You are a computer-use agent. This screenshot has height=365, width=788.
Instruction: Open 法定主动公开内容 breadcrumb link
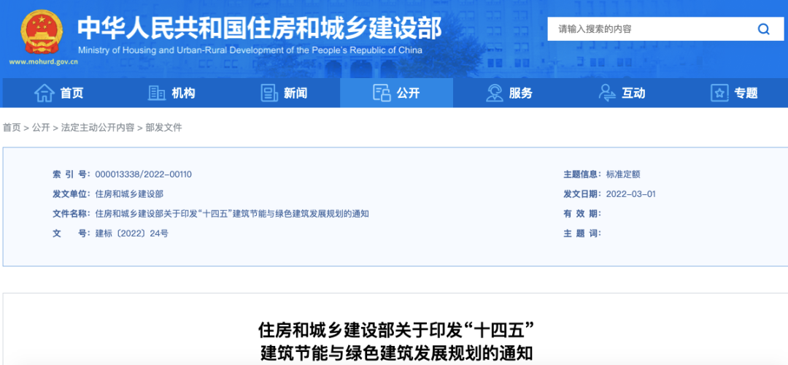coord(98,128)
